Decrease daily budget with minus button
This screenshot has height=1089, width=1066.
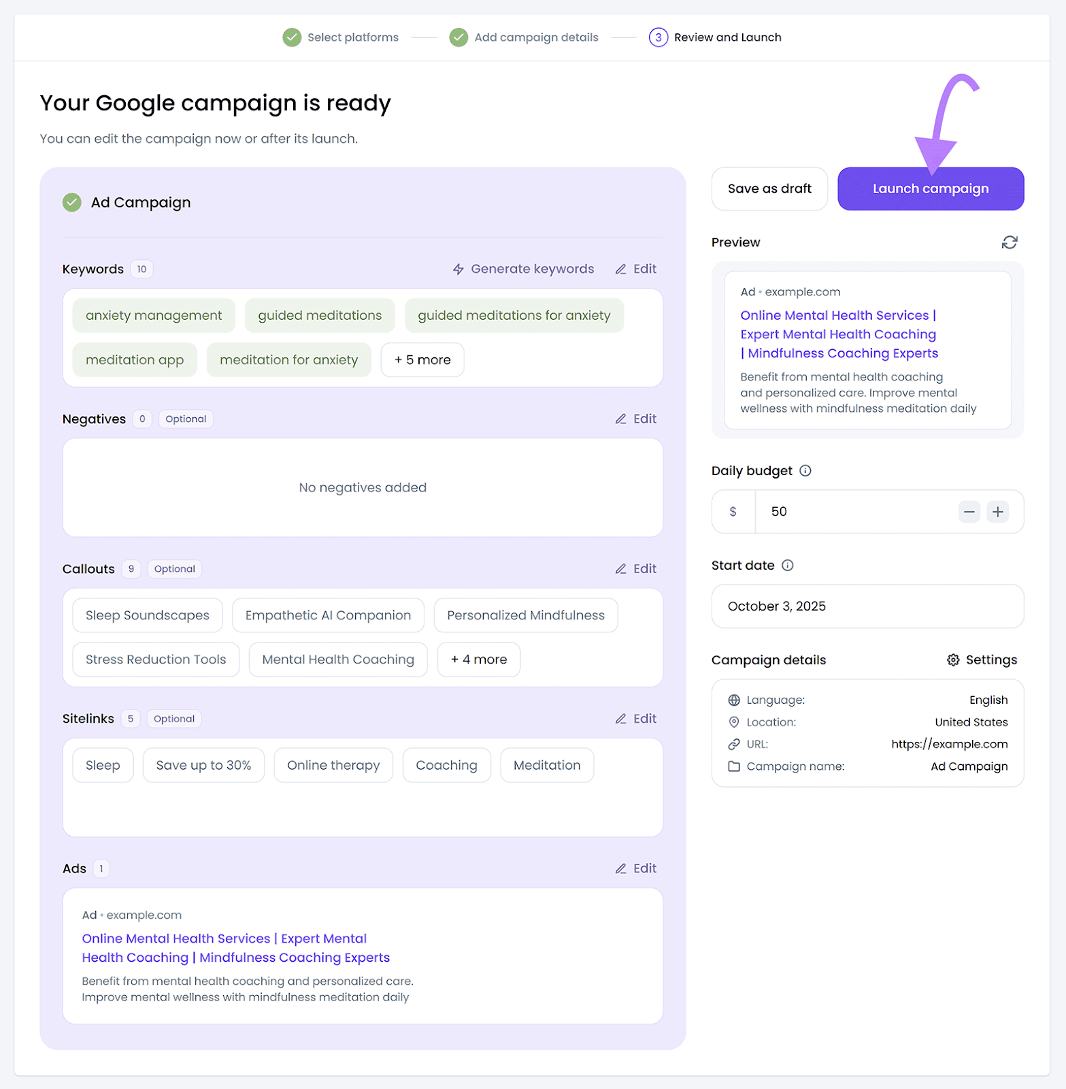click(x=969, y=512)
